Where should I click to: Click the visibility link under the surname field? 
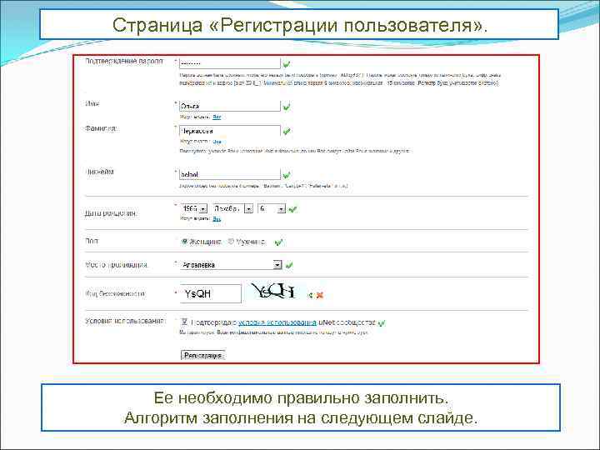(217, 142)
